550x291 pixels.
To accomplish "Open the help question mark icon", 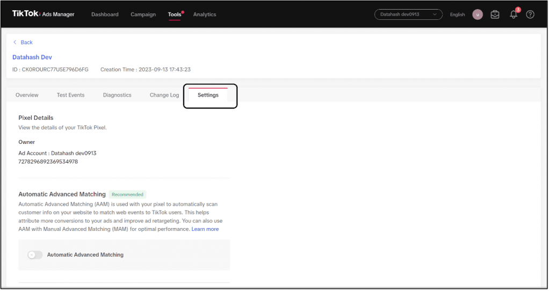I will (530, 14).
